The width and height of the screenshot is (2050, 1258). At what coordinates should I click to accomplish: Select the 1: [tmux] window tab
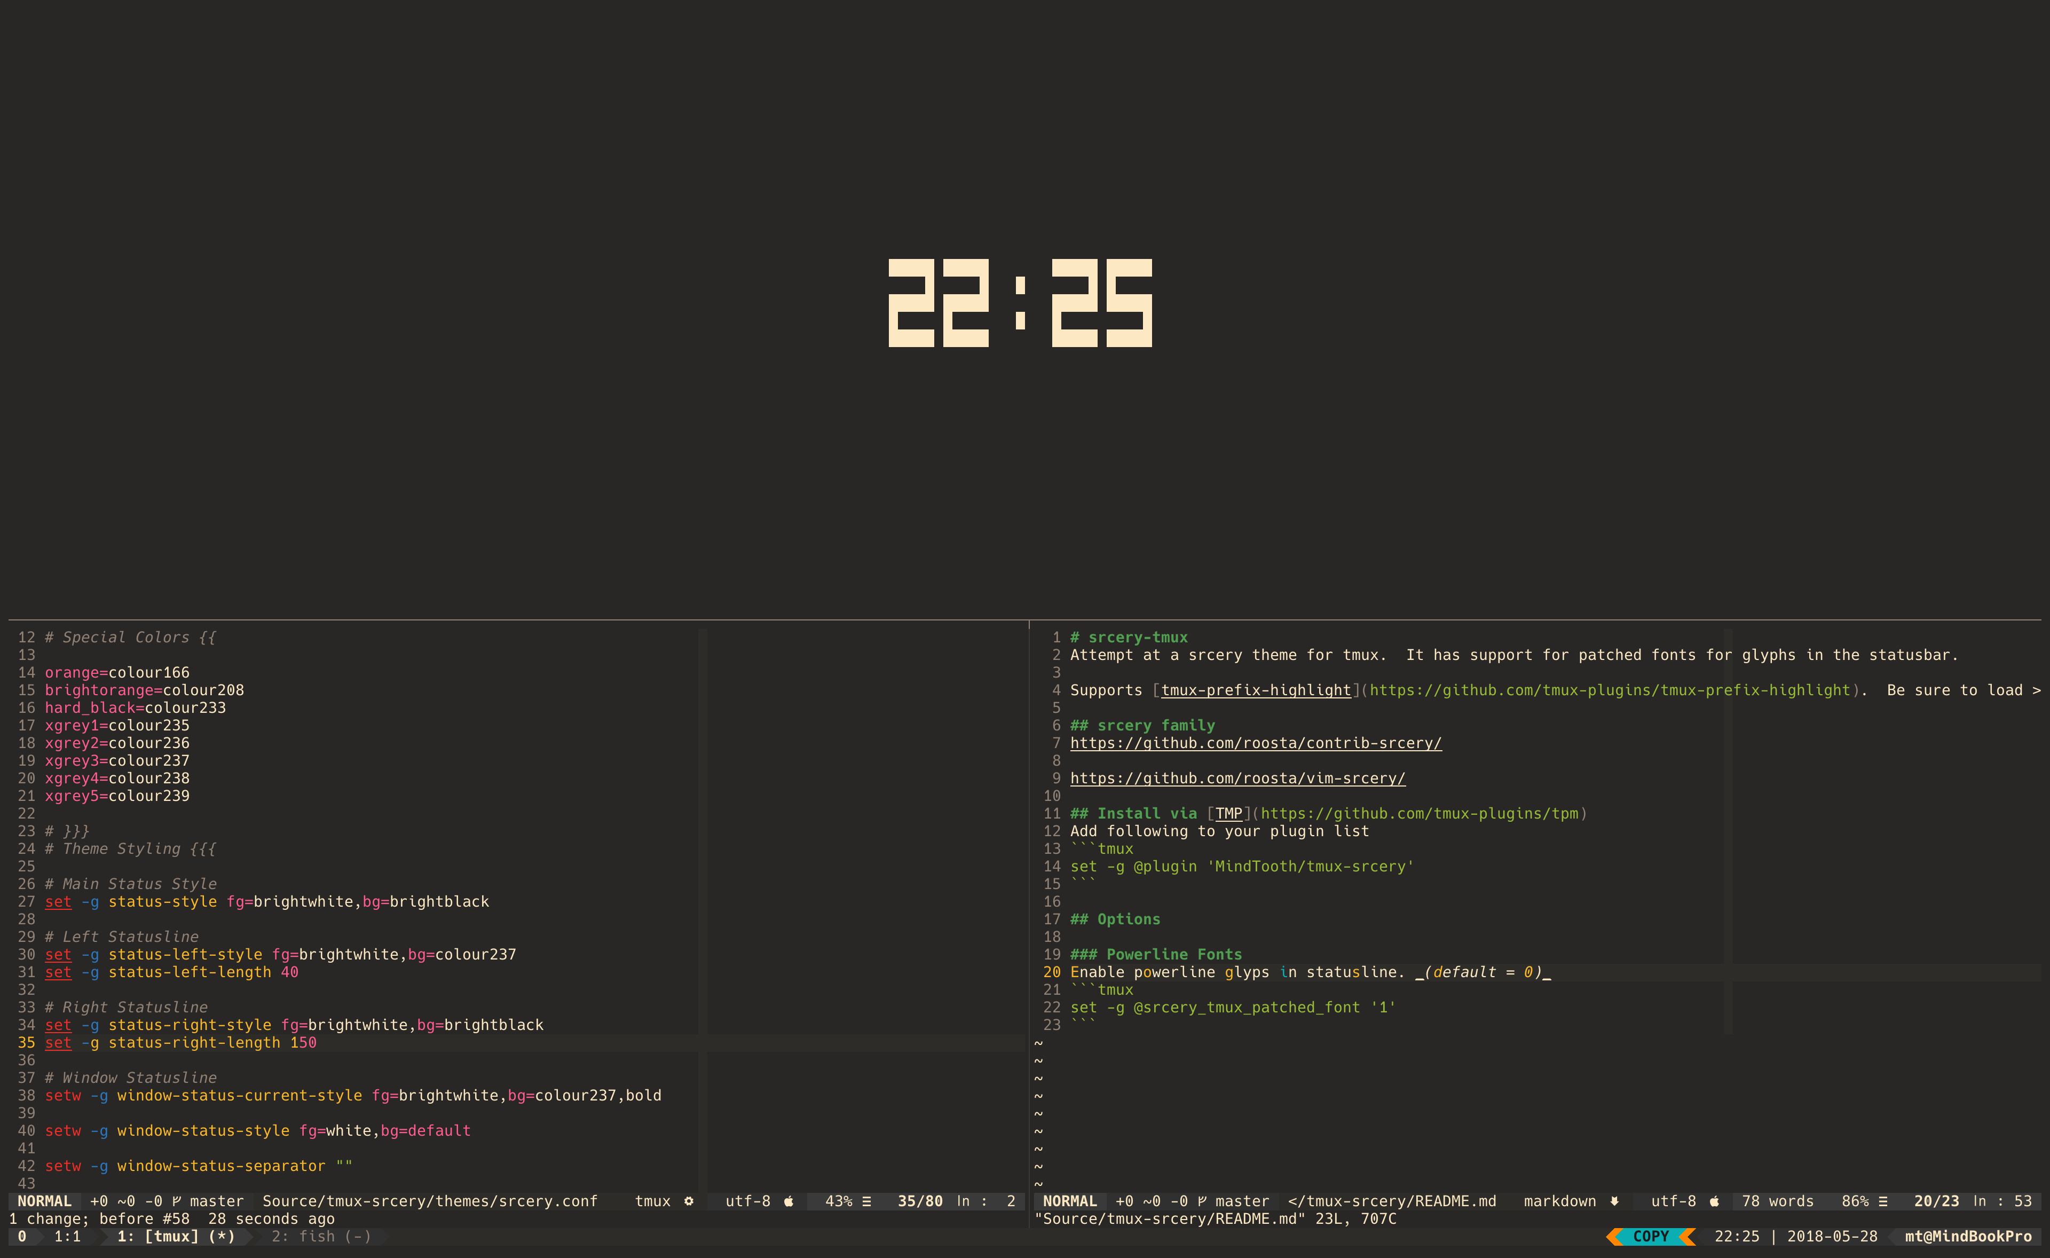[x=176, y=1236]
